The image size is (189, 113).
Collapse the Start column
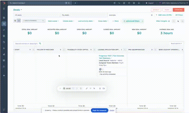(33, 50)
